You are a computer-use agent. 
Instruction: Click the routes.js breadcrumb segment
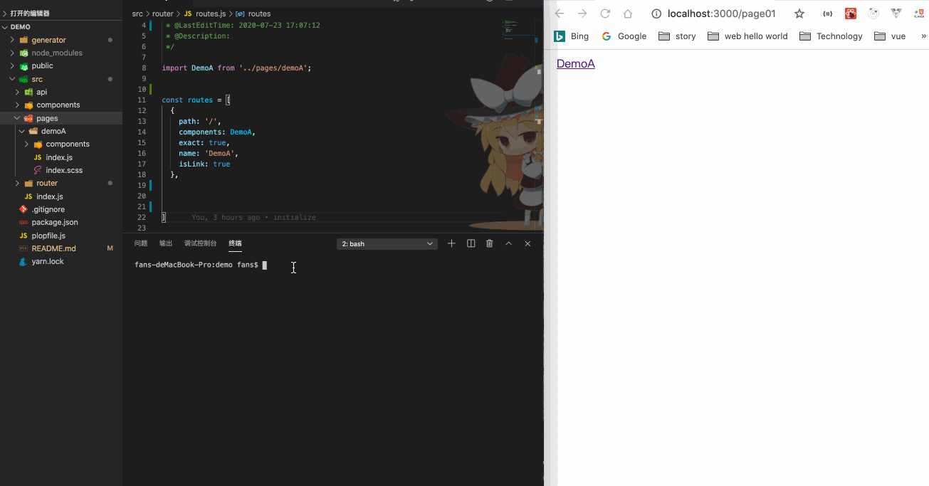(205, 14)
